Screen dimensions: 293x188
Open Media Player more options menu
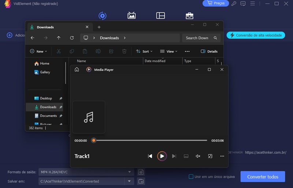pos(222,156)
